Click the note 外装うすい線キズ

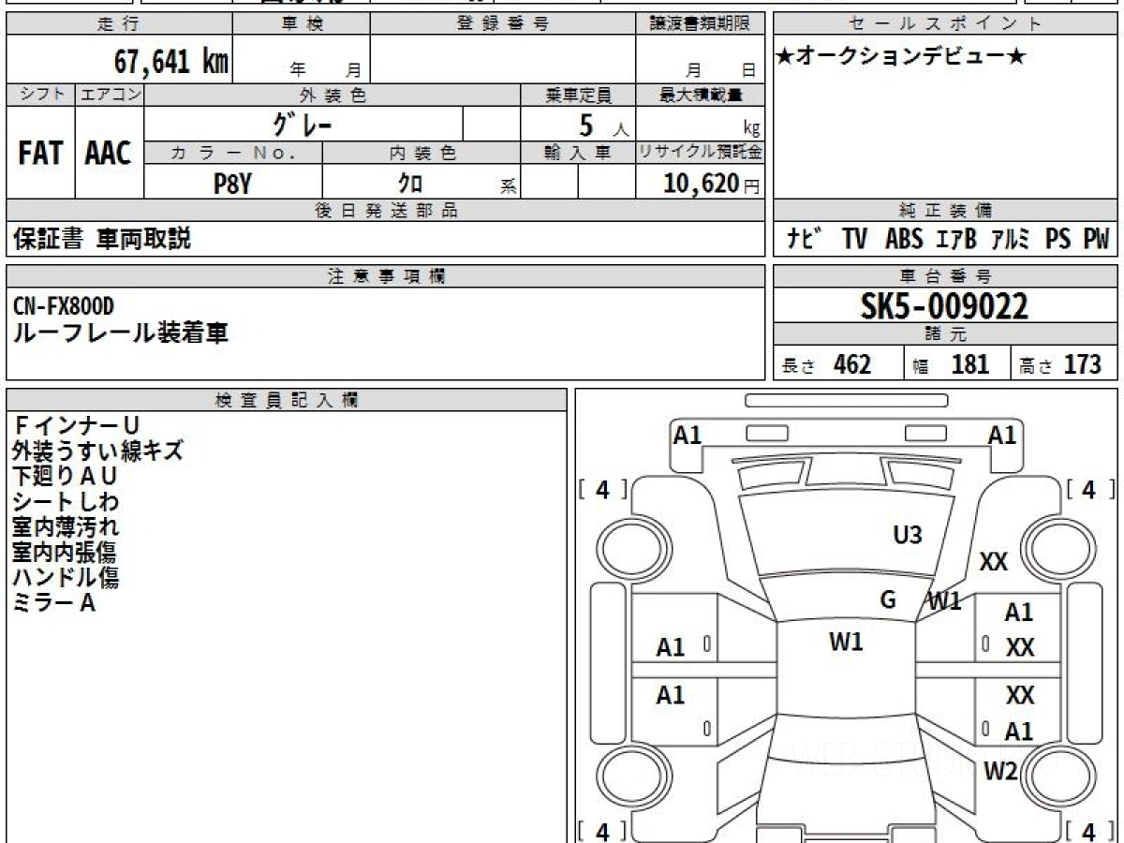pos(98,451)
